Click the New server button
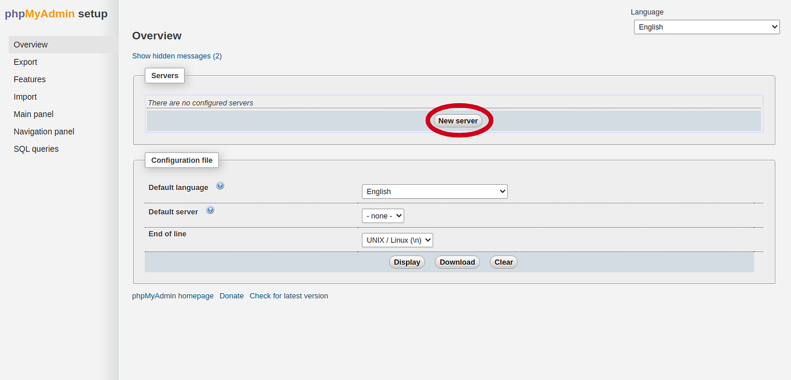Image resolution: width=791 pixels, height=380 pixels. (458, 121)
